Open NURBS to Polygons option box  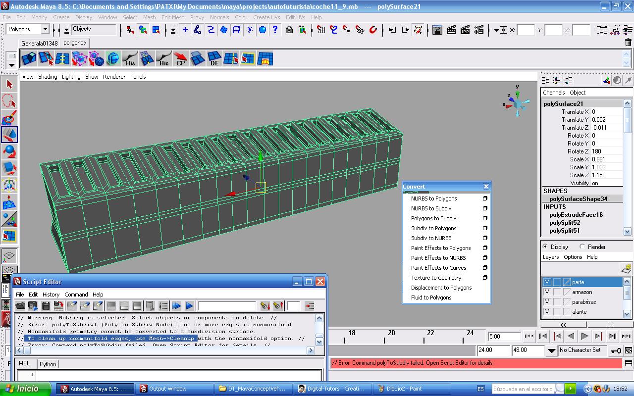click(x=485, y=198)
